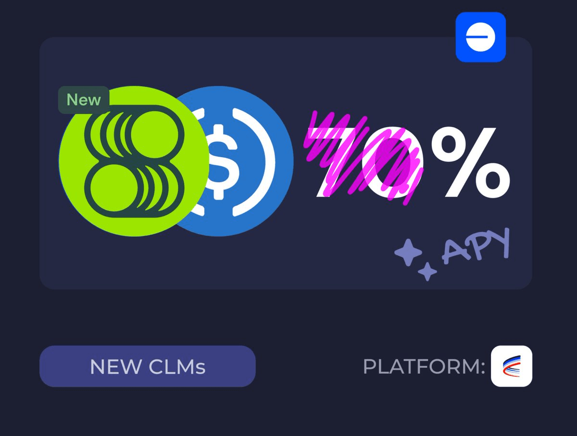577x436 pixels.
Task: Open the Aerodrome platform icon
Action: pos(512,366)
